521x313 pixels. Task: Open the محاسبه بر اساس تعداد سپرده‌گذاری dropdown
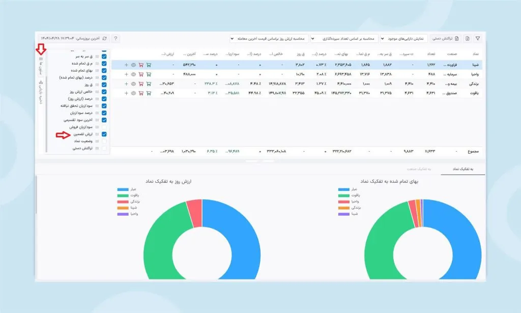coord(344,39)
